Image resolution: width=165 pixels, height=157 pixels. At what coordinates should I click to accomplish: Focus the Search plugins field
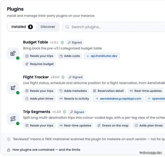pyautogui.click(x=114, y=27)
